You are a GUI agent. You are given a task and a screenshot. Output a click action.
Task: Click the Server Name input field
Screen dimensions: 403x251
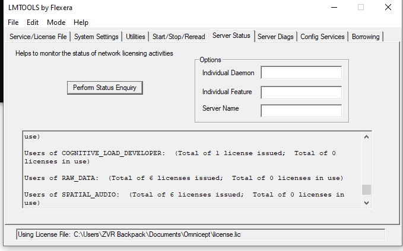301,111
